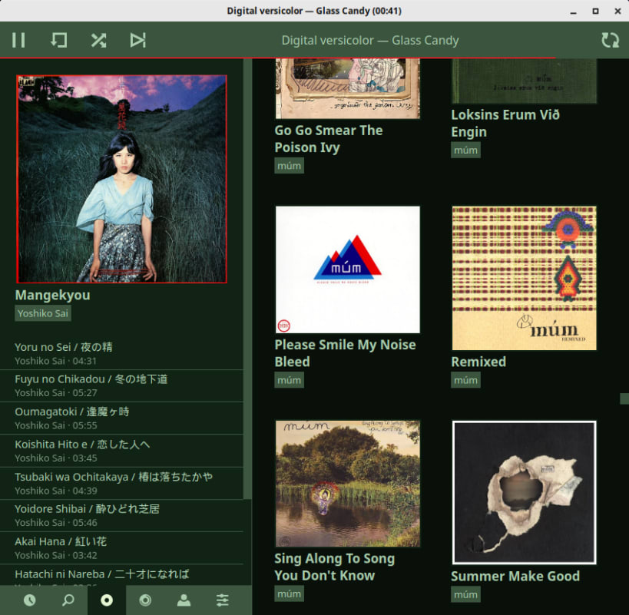Click the Mangekyou album cover
The height and width of the screenshot is (615, 629).
pyautogui.click(x=121, y=179)
